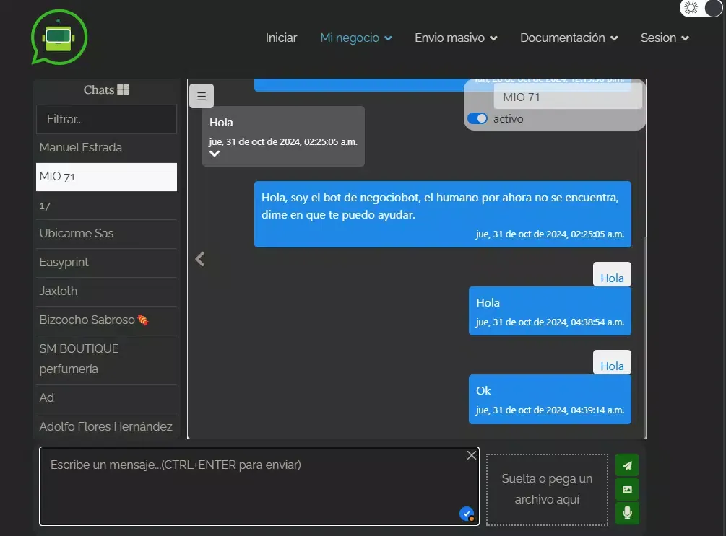Expand the Mi negocio dropdown menu
This screenshot has height=536, width=726.
pyautogui.click(x=356, y=38)
